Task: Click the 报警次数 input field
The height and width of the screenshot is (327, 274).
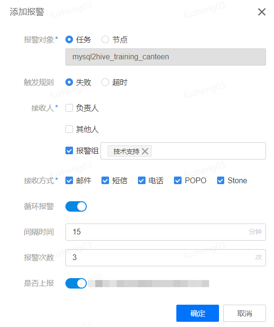Action: (165, 258)
